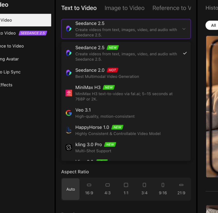Open the Seedance 2.5 model selector box
The width and height of the screenshot is (218, 213).
pyautogui.click(x=126, y=29)
